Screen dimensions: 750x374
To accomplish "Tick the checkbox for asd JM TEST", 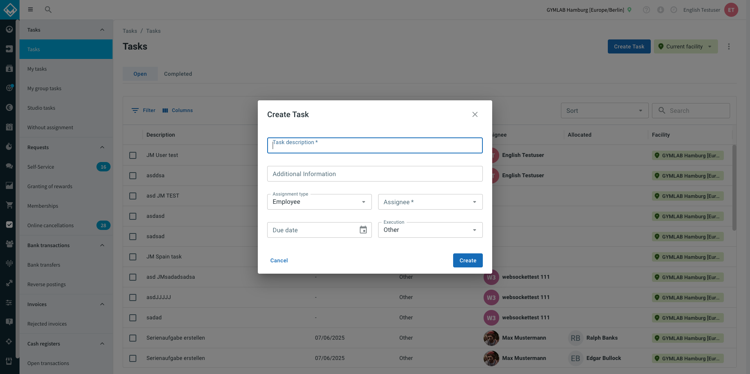I will pyautogui.click(x=133, y=196).
